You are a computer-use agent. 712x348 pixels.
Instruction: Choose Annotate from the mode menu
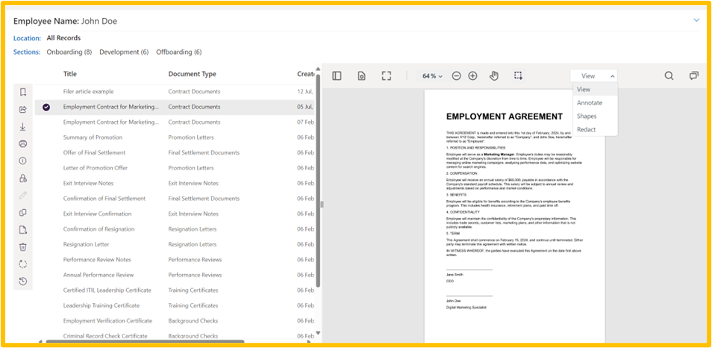(x=589, y=103)
